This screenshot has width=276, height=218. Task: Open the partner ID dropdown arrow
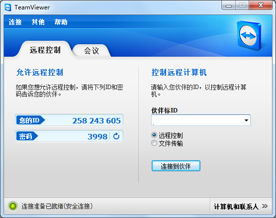pos(246,120)
